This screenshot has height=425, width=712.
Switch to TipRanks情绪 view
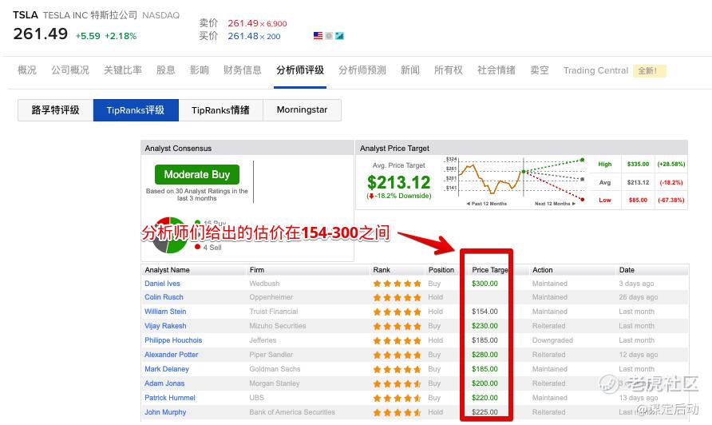(x=220, y=110)
